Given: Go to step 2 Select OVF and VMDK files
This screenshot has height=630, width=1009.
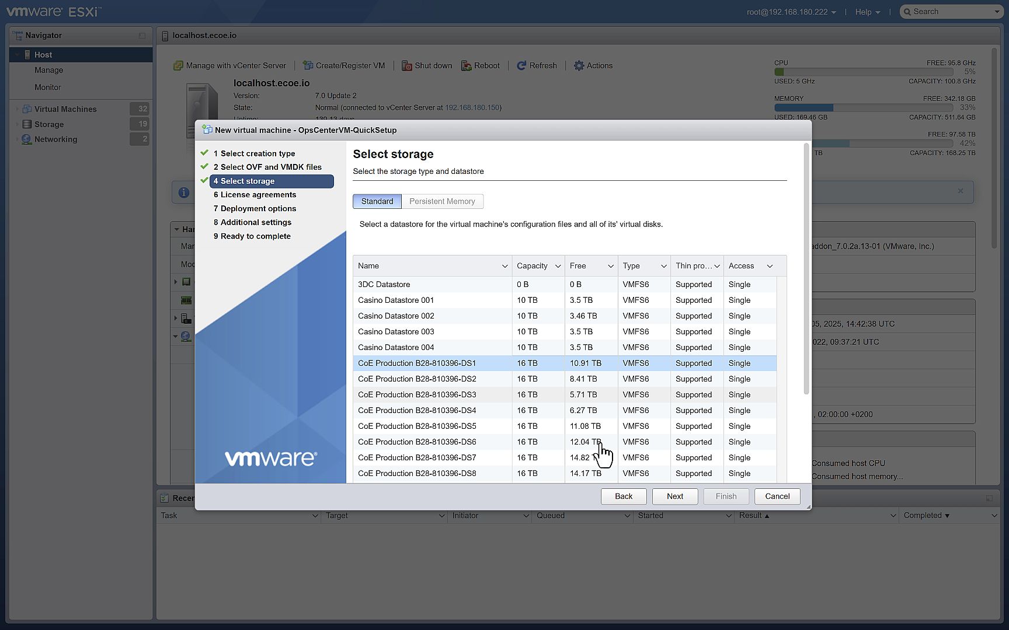Looking at the screenshot, I should (267, 167).
